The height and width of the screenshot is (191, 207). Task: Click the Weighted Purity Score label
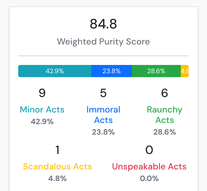pos(104,42)
